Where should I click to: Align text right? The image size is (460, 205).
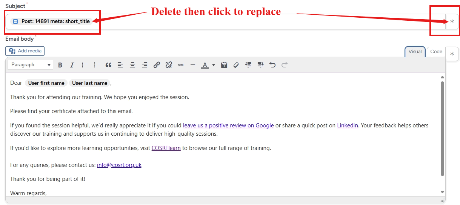(145, 65)
